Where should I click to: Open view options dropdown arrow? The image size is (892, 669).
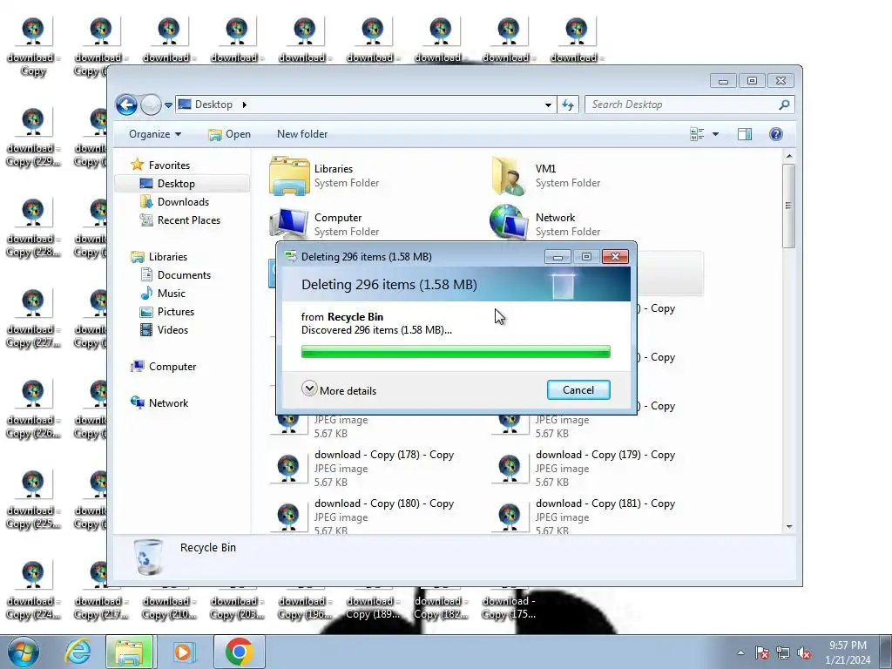tap(716, 134)
